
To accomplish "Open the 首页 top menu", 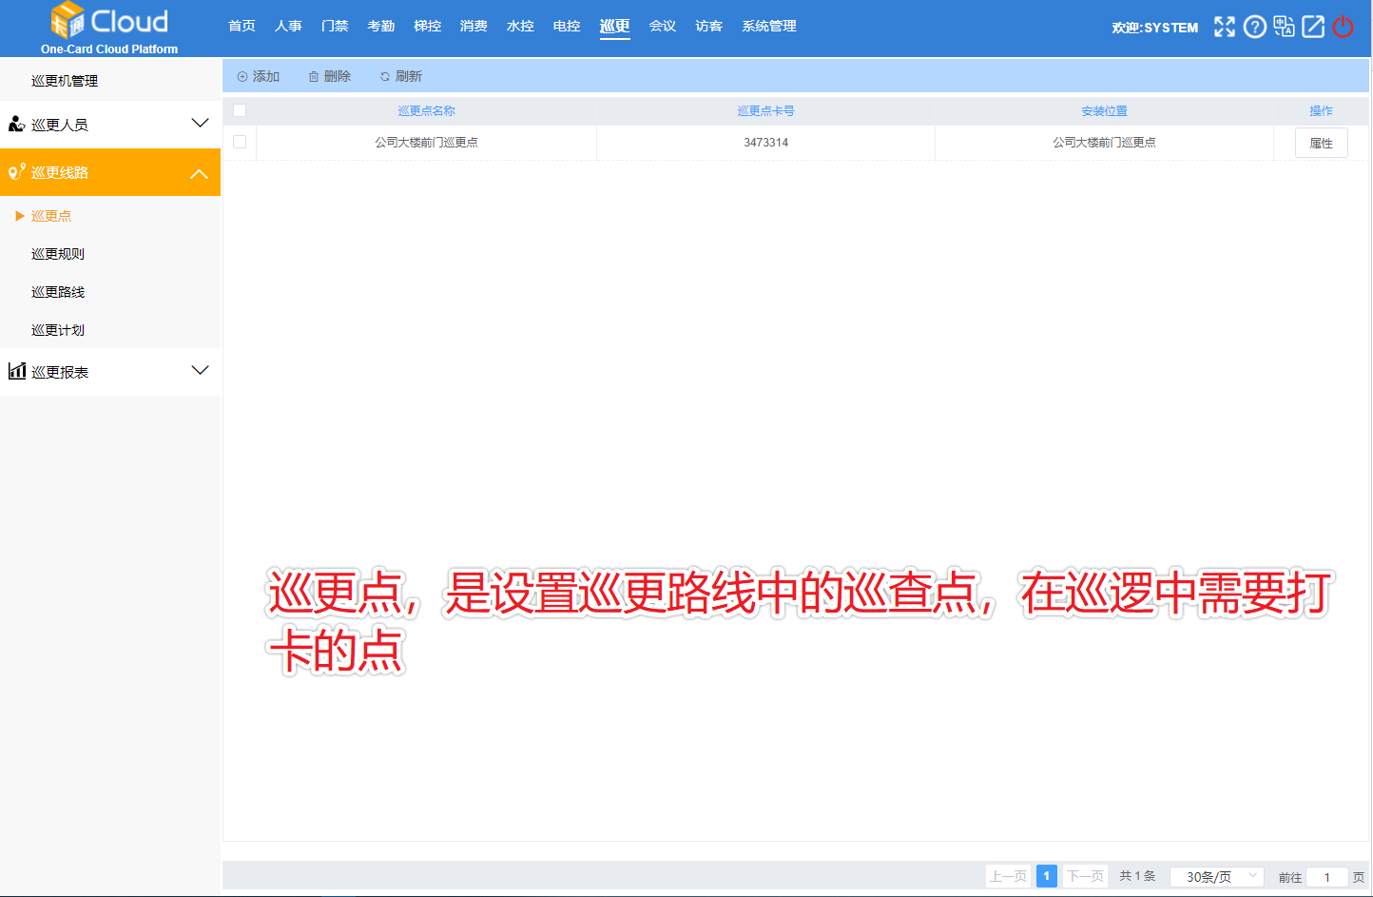I will click(242, 26).
